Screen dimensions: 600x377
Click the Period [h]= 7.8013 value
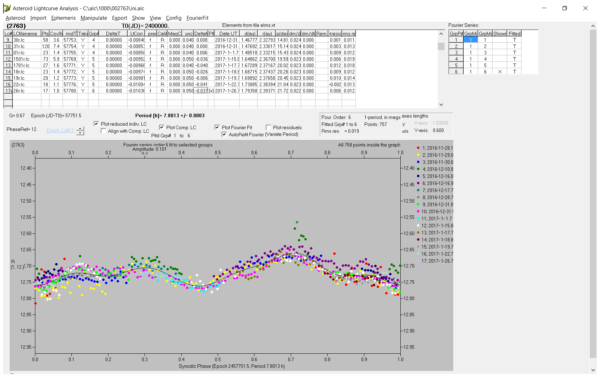click(170, 115)
